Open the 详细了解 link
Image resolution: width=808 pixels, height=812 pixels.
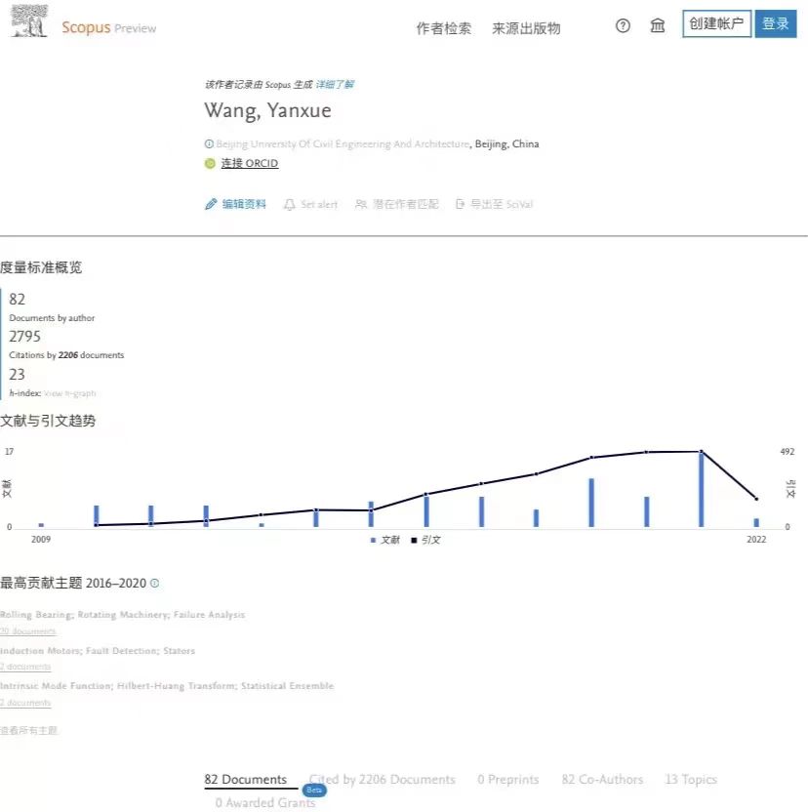tap(335, 85)
